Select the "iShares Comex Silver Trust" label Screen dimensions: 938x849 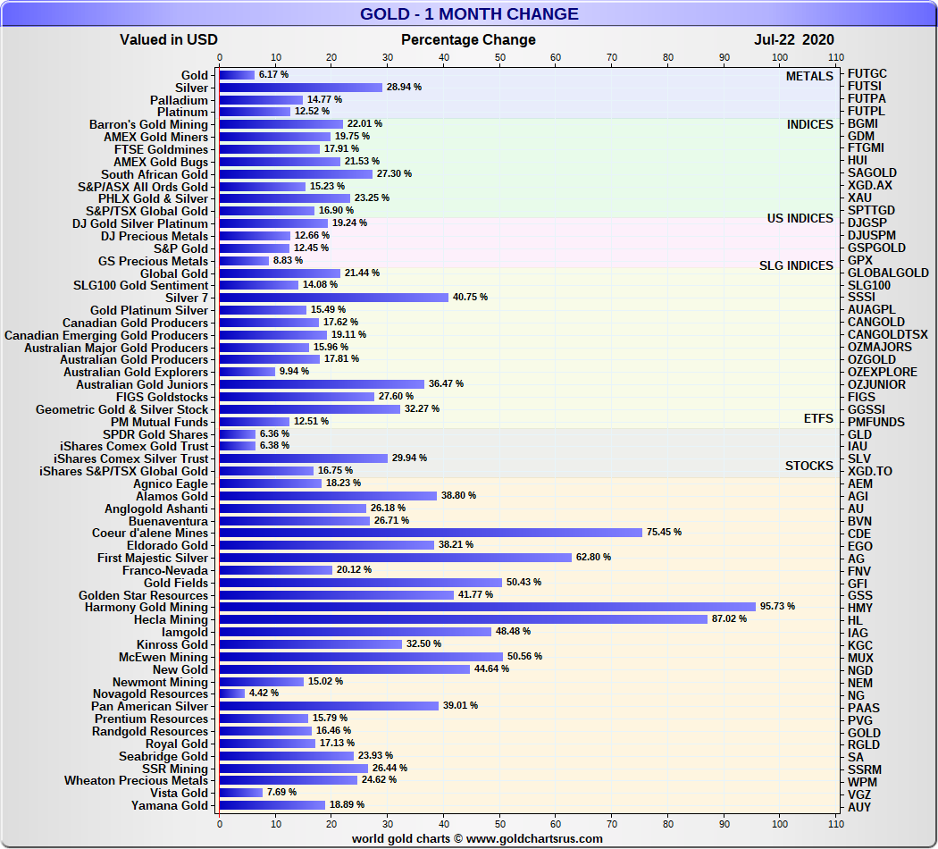pyautogui.click(x=131, y=458)
